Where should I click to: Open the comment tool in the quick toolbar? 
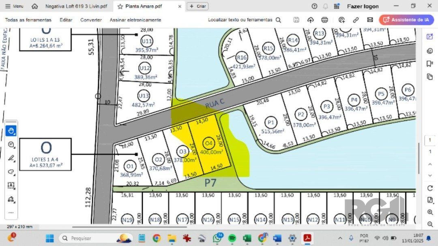11,145
